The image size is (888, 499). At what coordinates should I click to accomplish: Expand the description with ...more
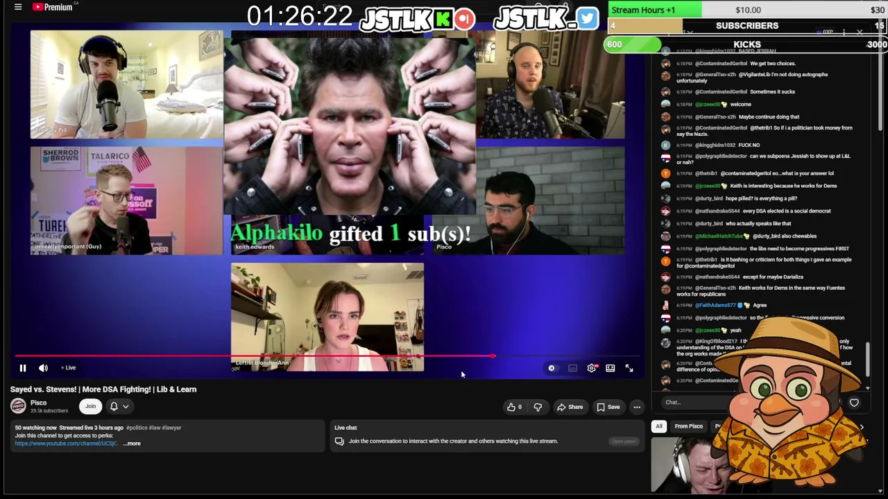tap(132, 444)
